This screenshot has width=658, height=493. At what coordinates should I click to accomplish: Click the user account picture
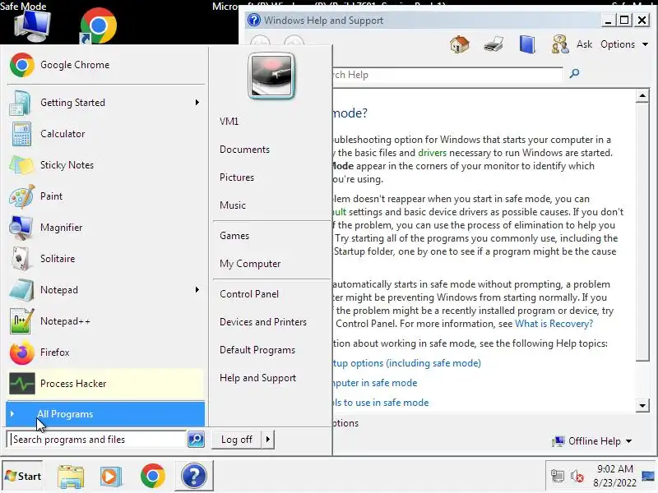[271, 76]
